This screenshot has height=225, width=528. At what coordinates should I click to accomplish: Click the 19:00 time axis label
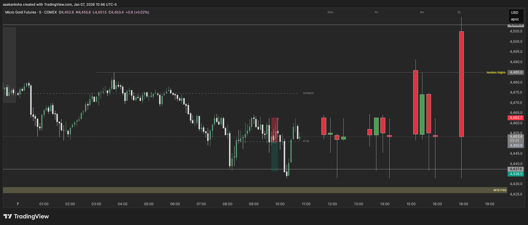[x=490, y=204]
